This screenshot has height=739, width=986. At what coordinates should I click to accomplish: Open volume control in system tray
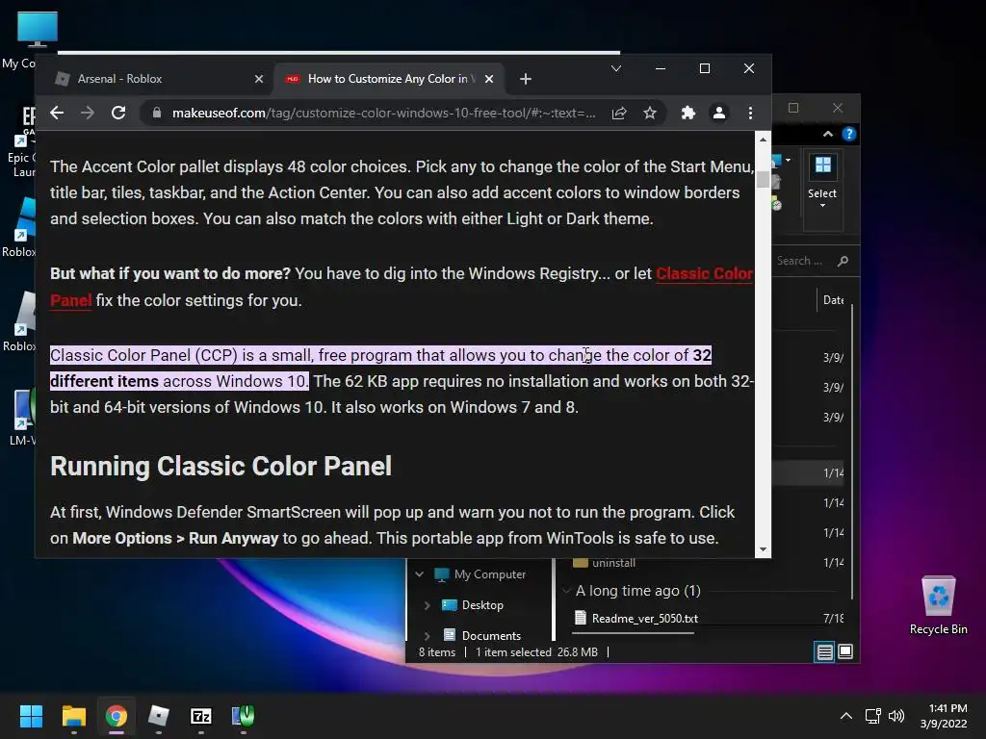coord(896,716)
